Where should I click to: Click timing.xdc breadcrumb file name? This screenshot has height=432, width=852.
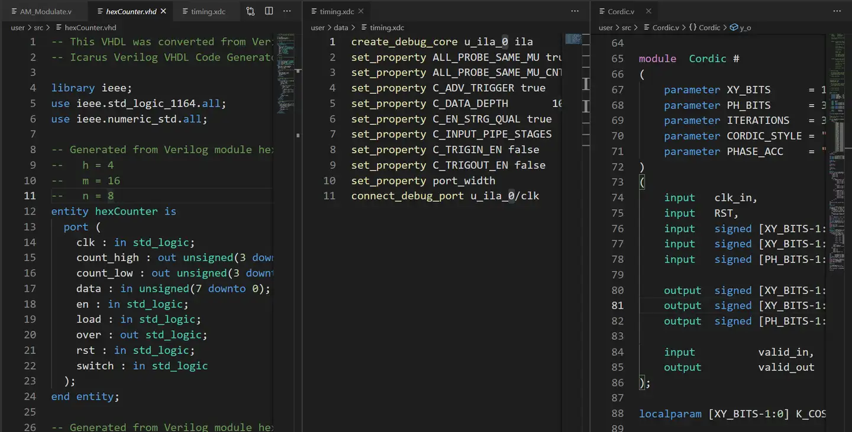(387, 27)
